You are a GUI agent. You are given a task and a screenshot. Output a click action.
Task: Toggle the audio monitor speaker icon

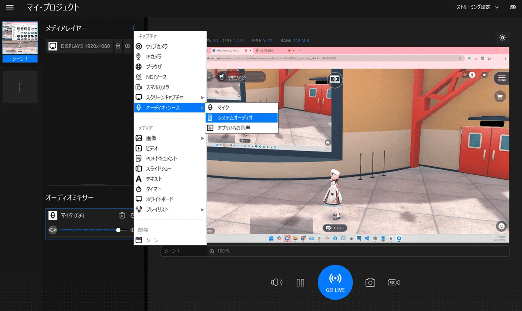click(x=276, y=282)
